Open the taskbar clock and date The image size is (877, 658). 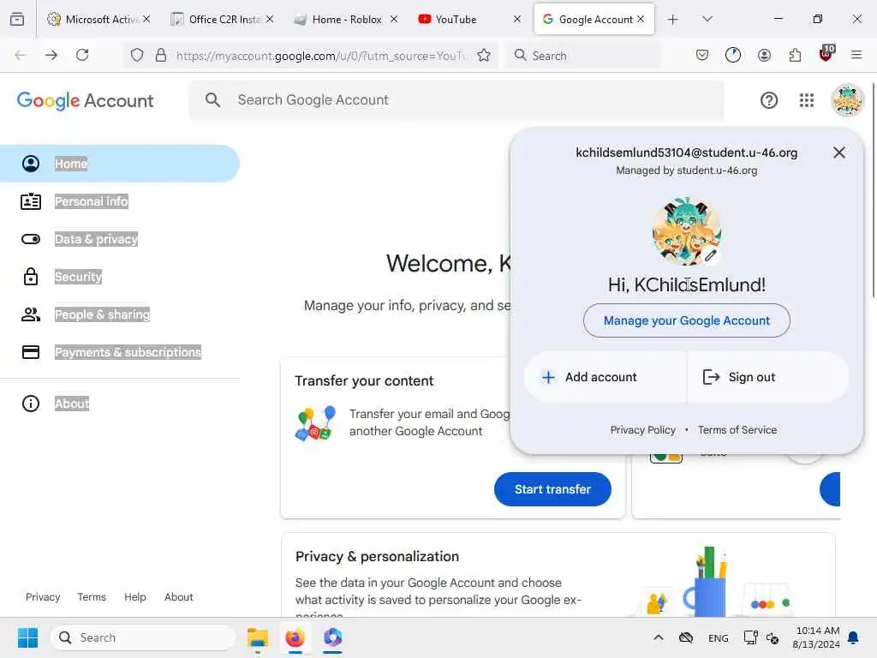coord(816,637)
